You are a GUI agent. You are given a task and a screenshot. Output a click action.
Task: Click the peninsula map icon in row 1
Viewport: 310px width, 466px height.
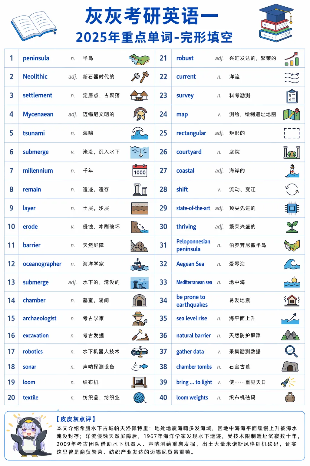tap(139, 59)
